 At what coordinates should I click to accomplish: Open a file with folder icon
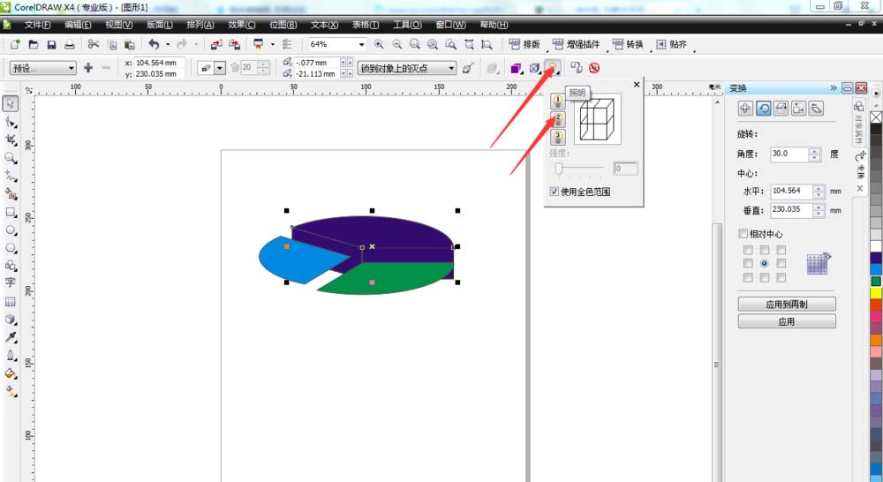pyautogui.click(x=34, y=44)
